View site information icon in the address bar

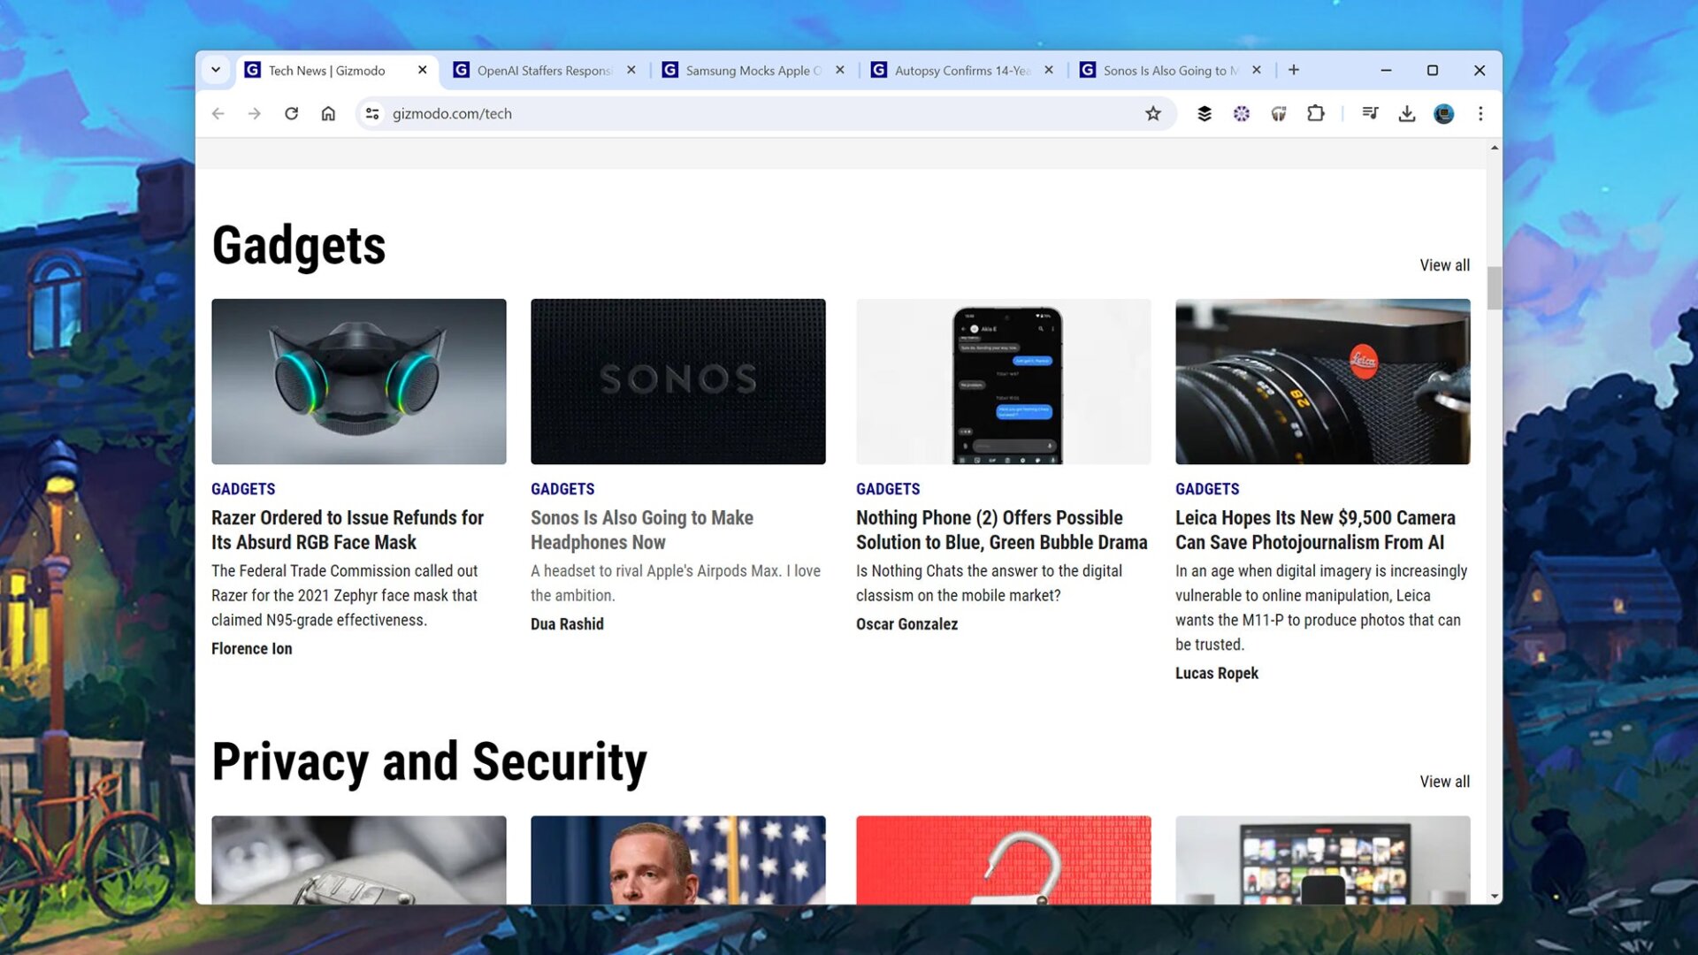coord(372,113)
